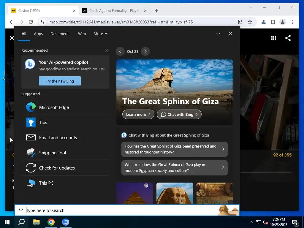
Task: Open the hieroglyph relief thumbnail
Action: point(215,193)
